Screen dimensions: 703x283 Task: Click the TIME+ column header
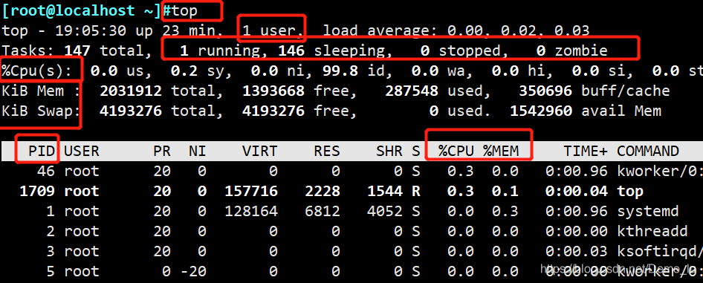[585, 151]
